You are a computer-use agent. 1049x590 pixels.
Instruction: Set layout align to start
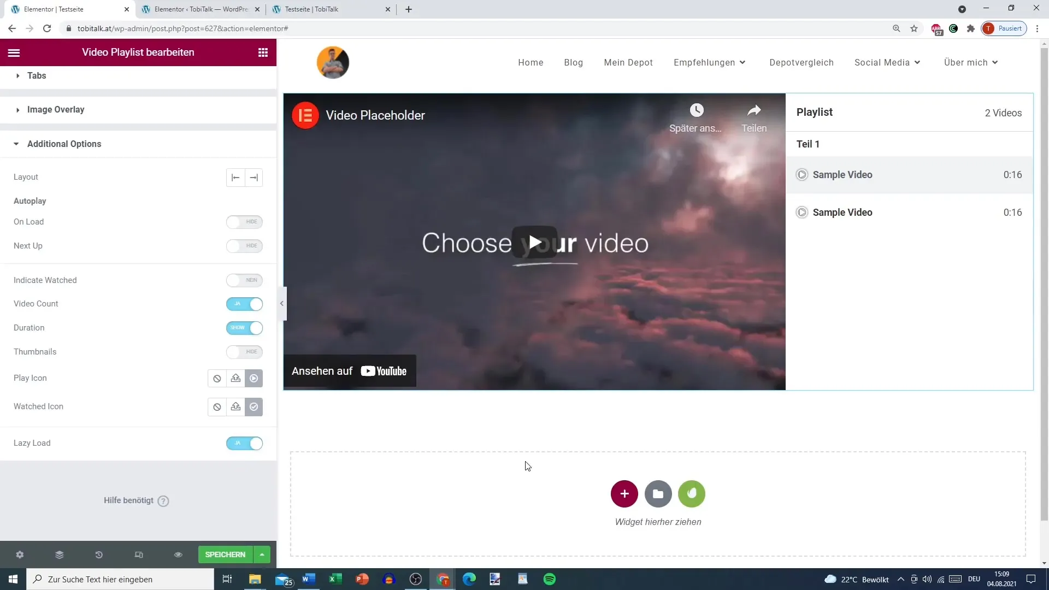click(x=235, y=178)
